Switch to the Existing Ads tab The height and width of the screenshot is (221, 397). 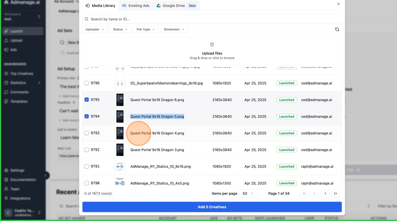(136, 6)
